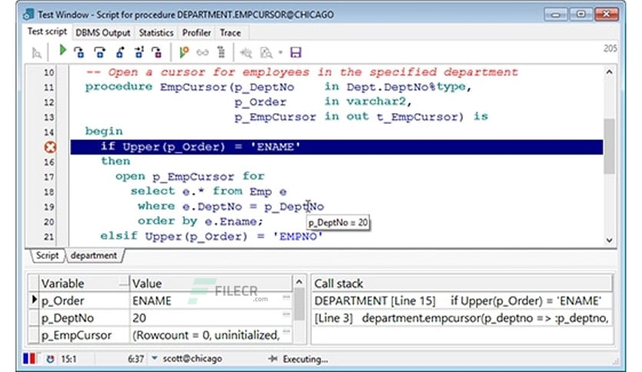
Task: Open the dropdown arrow before scott@chicago
Action: pos(154,358)
